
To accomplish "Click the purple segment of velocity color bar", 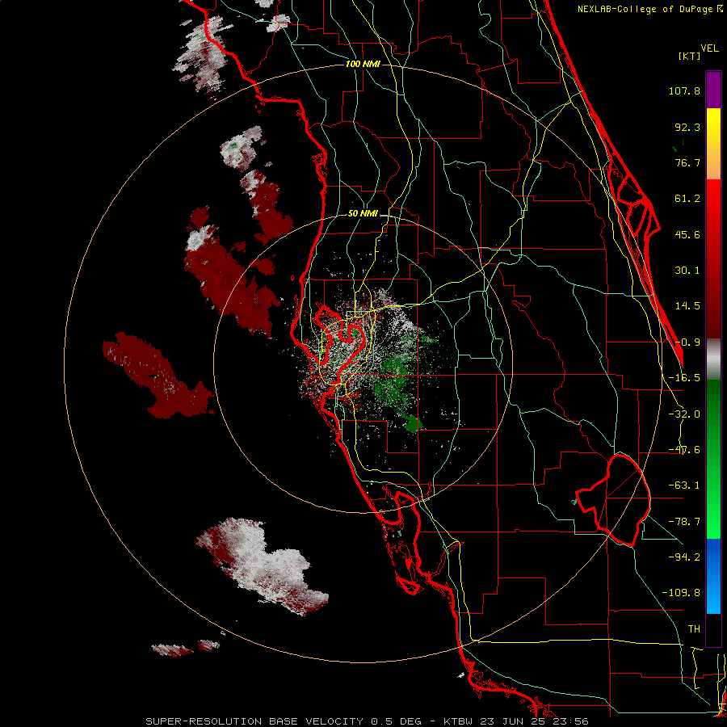I will (713, 90).
